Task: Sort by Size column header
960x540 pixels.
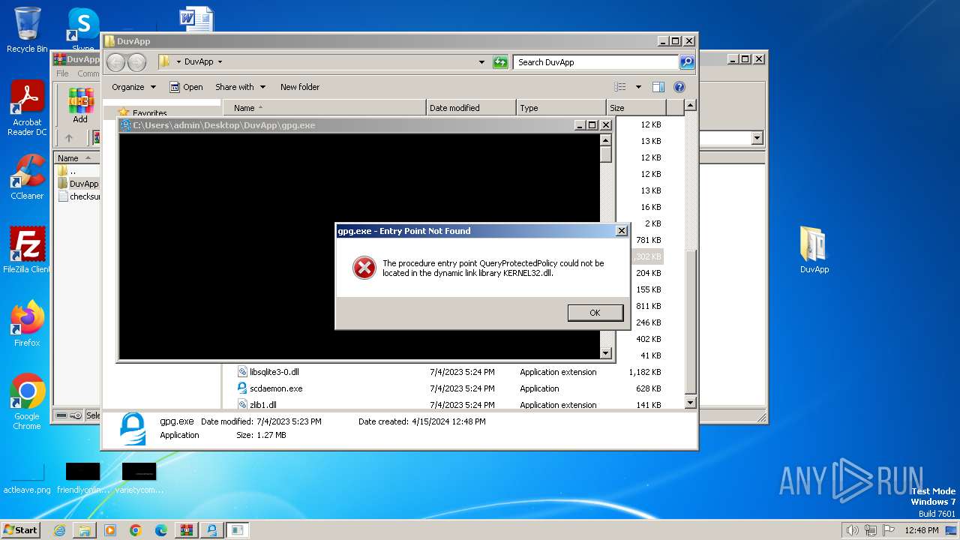Action: tap(636, 108)
